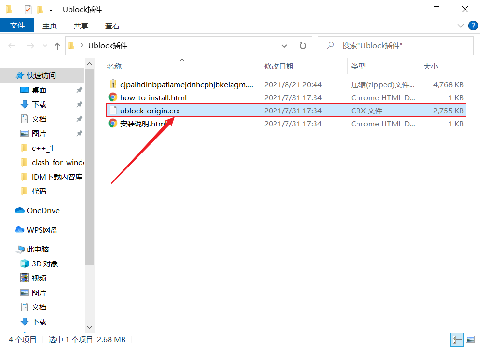Click the CRX 文件 type cell

[367, 111]
